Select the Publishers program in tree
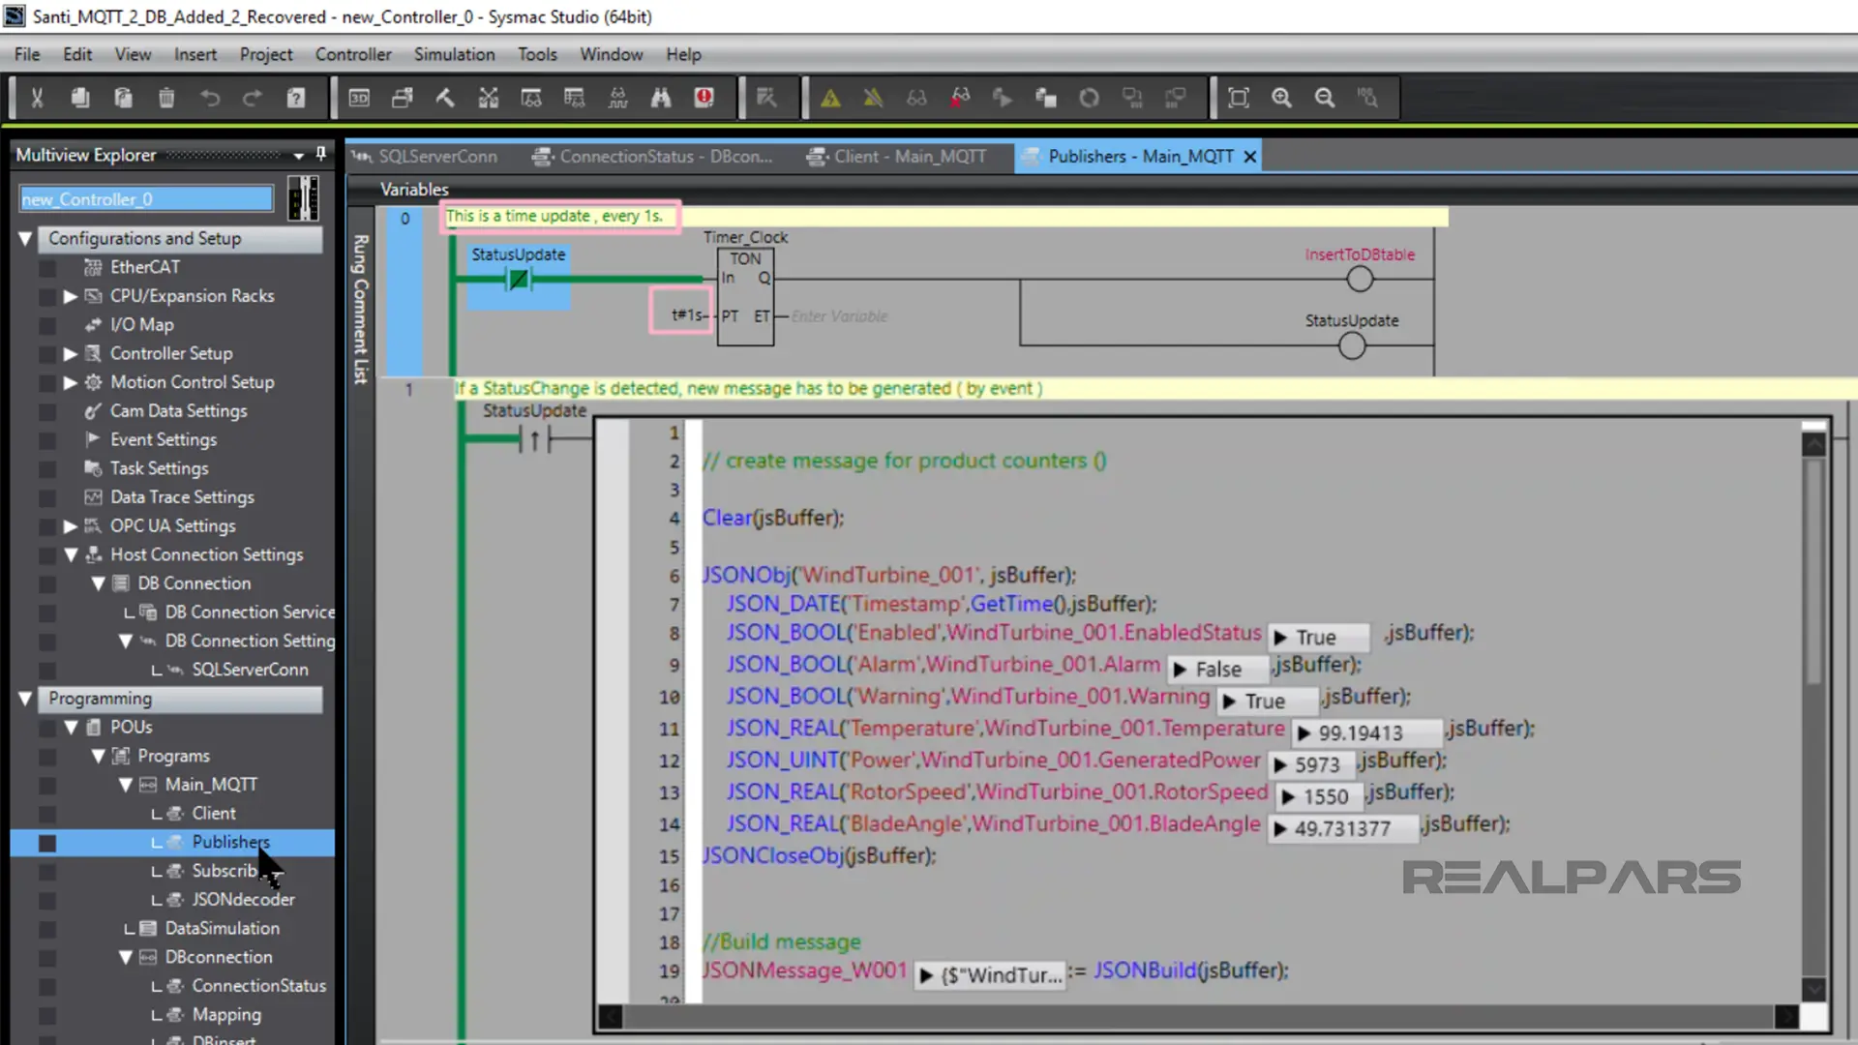 pyautogui.click(x=231, y=841)
